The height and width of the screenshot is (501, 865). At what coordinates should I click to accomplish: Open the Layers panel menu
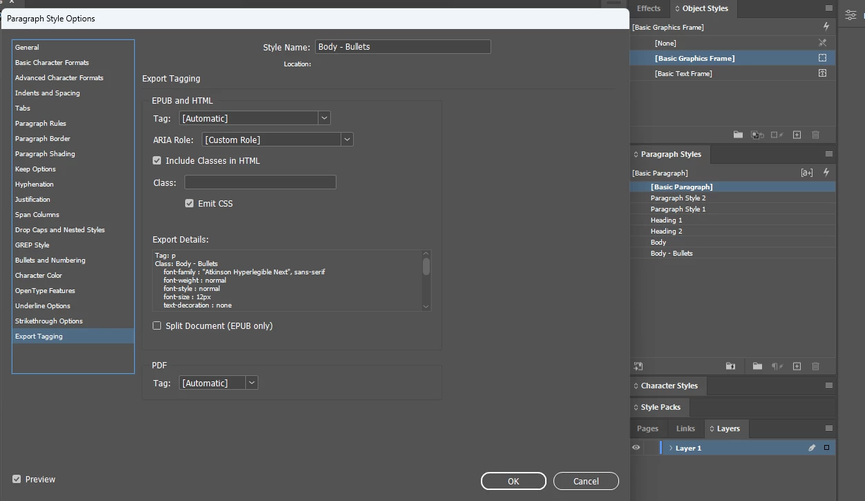(x=828, y=428)
